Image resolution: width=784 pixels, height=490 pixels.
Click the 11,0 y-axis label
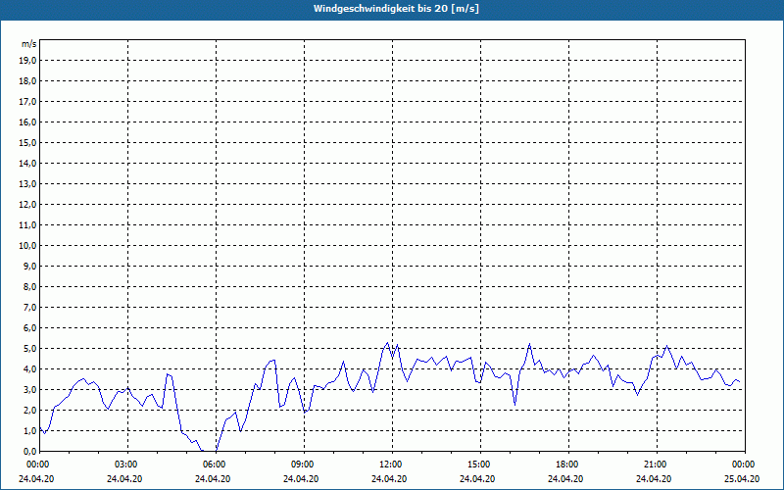pyautogui.click(x=27, y=225)
